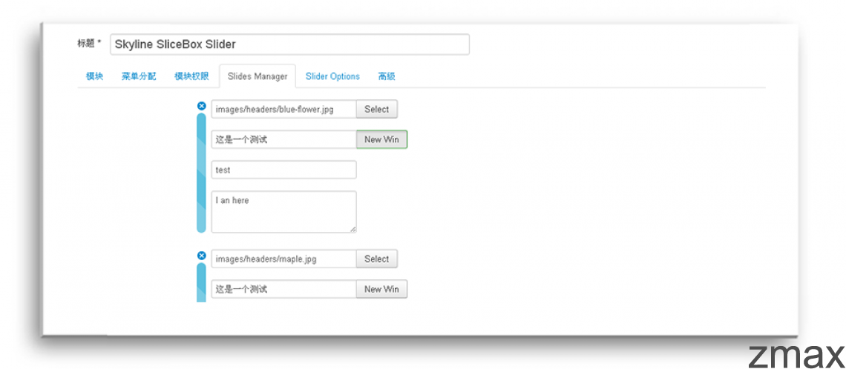Click the images/headers/maple.jpg path field
846x369 pixels.
pyautogui.click(x=283, y=259)
